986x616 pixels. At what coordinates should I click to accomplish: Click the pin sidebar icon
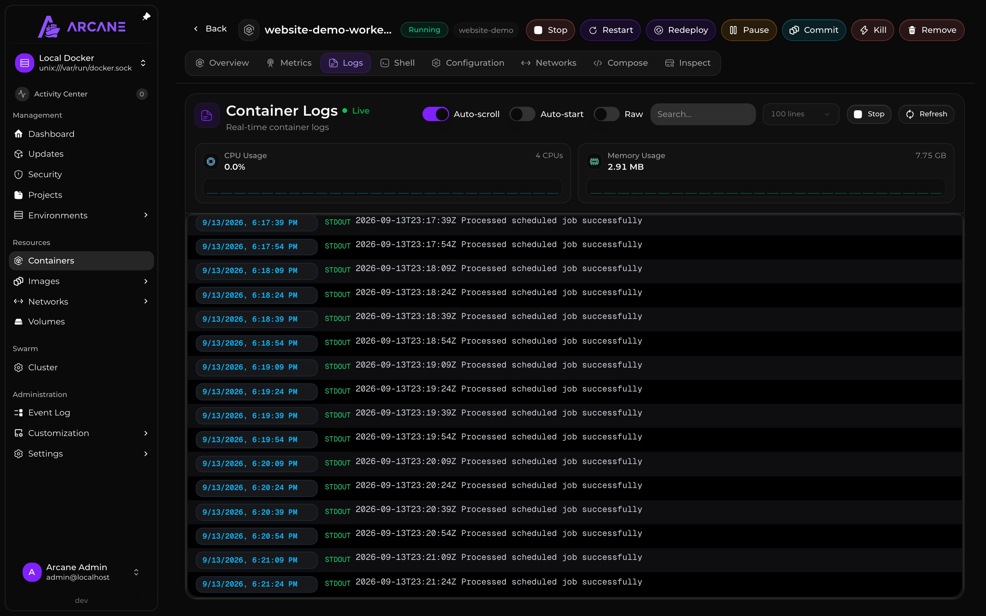coord(146,17)
